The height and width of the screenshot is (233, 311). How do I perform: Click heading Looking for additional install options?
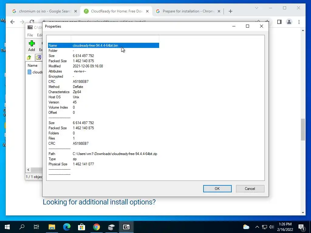point(99,202)
